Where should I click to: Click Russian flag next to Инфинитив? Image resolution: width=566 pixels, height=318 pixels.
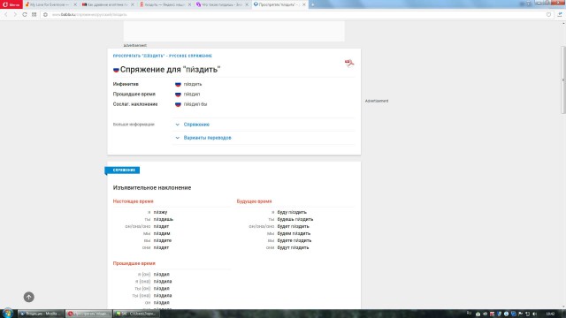pyautogui.click(x=178, y=85)
